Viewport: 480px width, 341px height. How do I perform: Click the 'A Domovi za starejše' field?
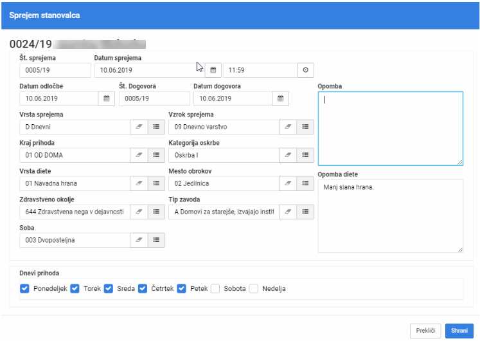(x=224, y=212)
